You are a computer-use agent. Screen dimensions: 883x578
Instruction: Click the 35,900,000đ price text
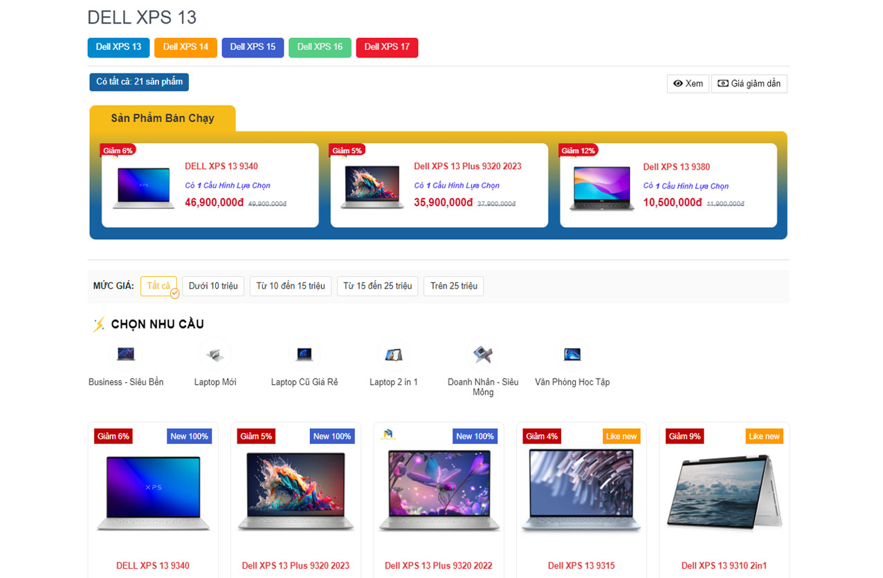(x=444, y=203)
